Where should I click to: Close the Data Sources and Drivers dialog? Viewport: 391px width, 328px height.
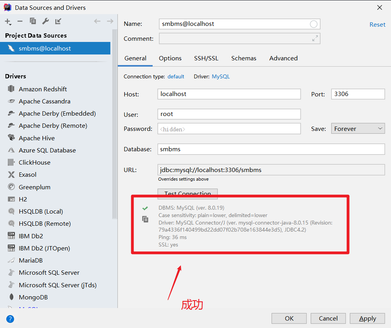click(x=380, y=7)
